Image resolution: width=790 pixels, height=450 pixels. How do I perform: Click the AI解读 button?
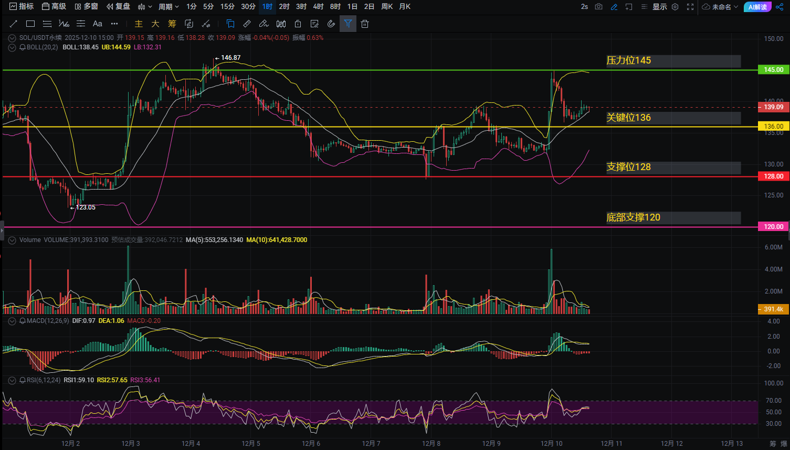click(757, 7)
